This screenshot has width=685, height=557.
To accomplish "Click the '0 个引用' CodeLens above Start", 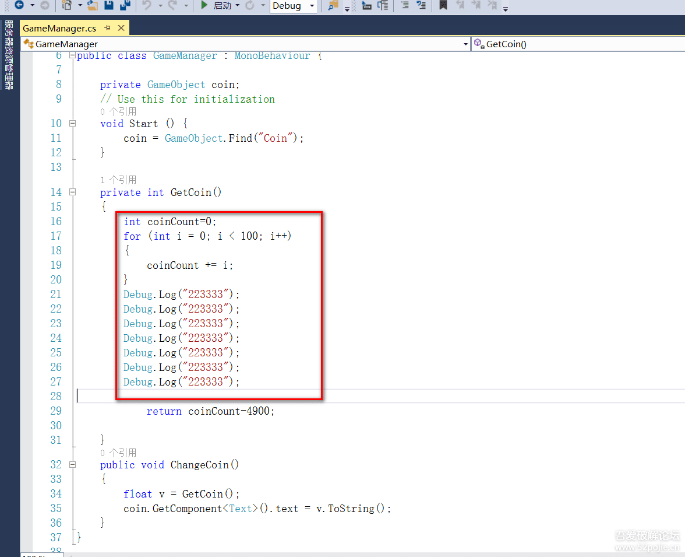I will (118, 111).
